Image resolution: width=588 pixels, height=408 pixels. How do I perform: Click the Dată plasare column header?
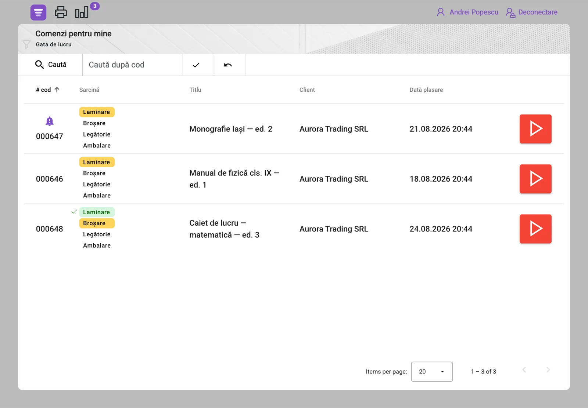(x=426, y=90)
